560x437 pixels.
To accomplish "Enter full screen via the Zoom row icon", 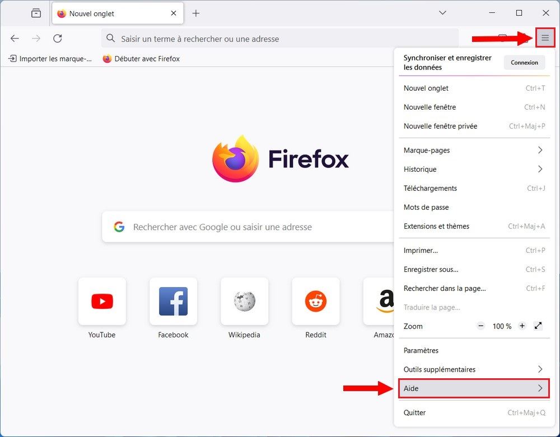I will pos(539,326).
